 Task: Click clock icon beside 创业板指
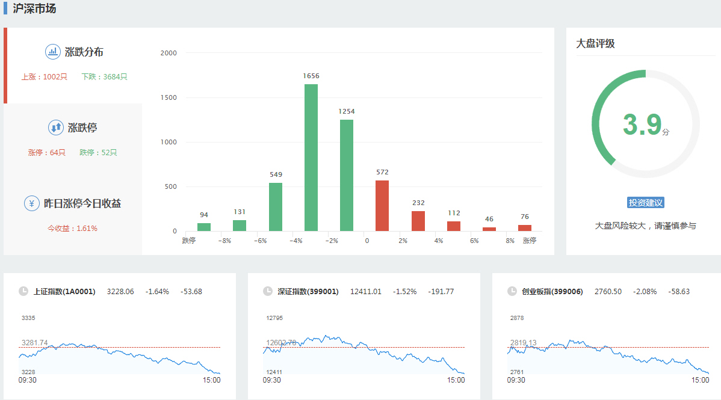point(512,291)
